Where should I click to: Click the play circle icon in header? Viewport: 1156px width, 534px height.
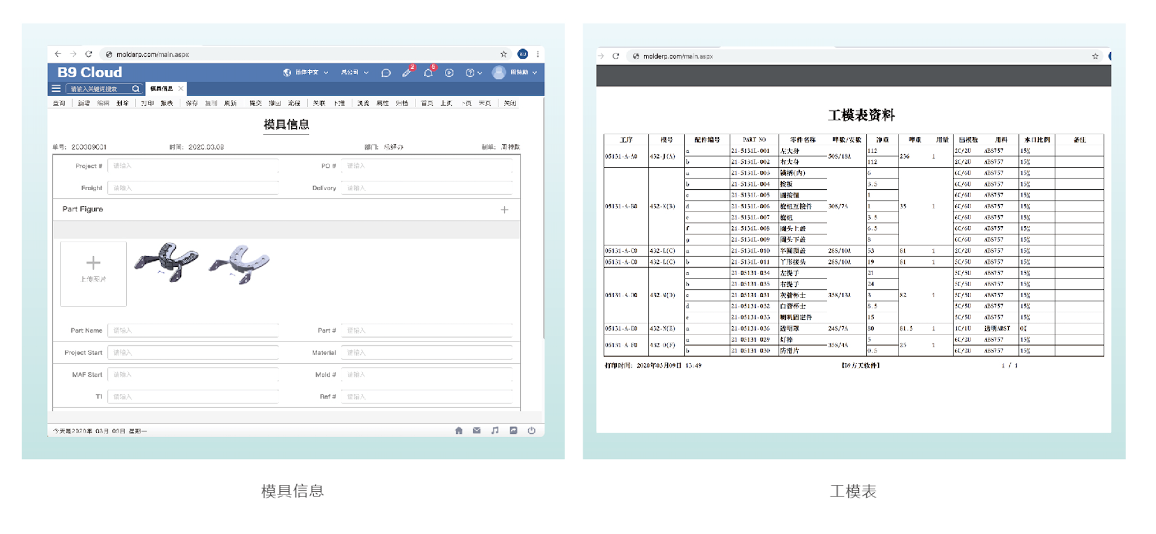click(x=449, y=73)
